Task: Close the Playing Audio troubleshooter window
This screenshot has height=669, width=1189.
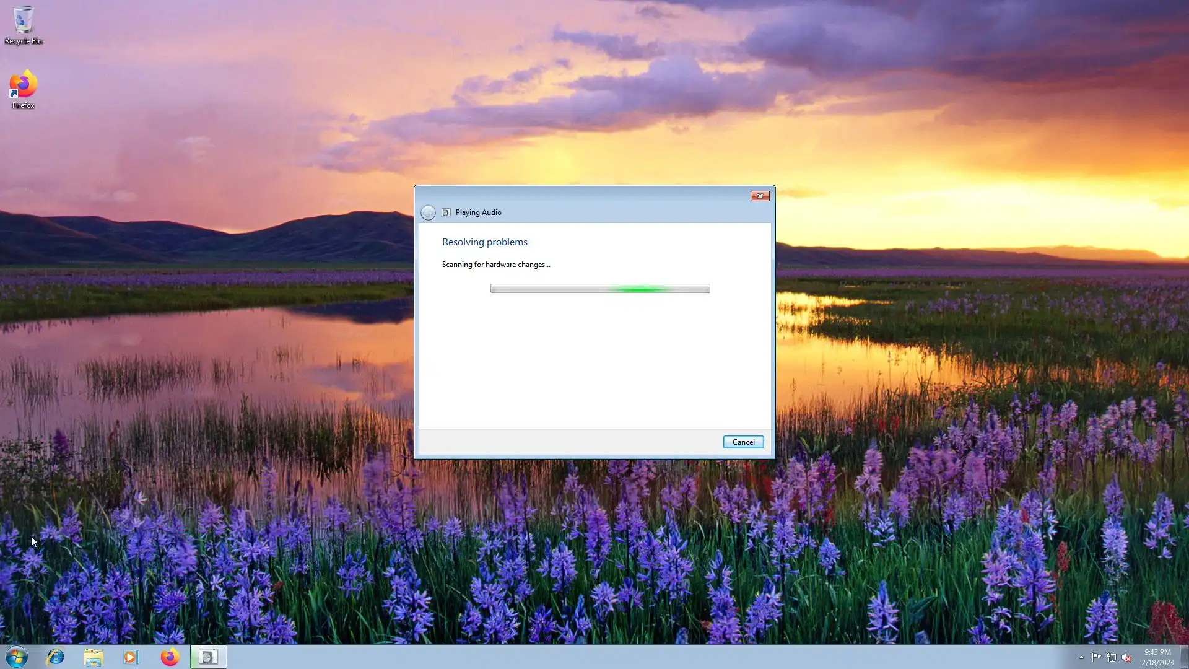Action: (759, 196)
